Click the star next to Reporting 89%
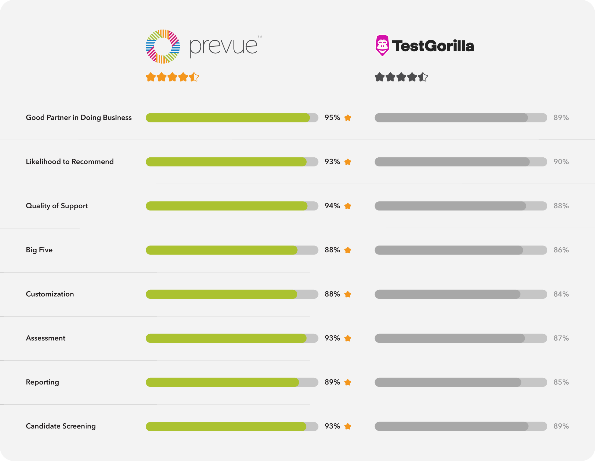The height and width of the screenshot is (461, 595). click(348, 382)
